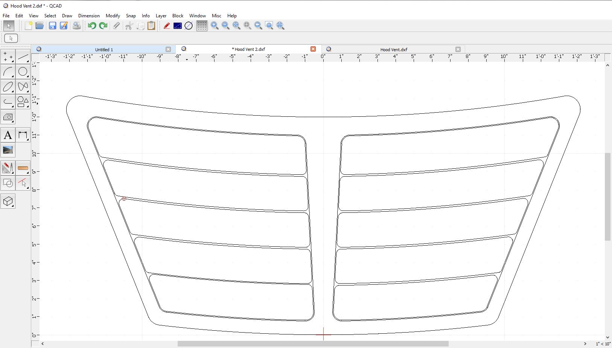The image size is (612, 348).
Task: Open the Layer menu
Action: [161, 16]
